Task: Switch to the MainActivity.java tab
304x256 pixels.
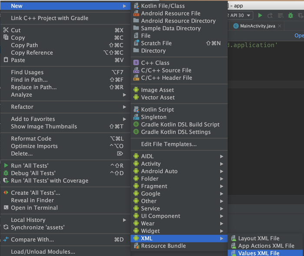Action: coord(257,26)
